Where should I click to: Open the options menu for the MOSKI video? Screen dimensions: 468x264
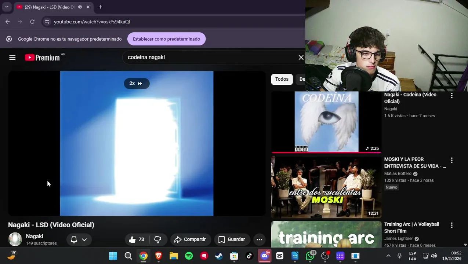(x=452, y=160)
